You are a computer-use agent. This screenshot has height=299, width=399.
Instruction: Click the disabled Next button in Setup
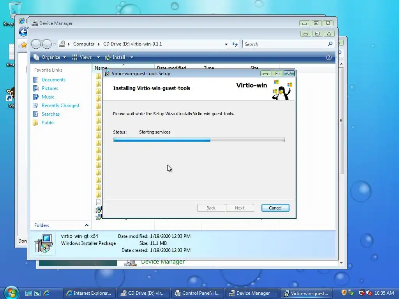tap(240, 208)
